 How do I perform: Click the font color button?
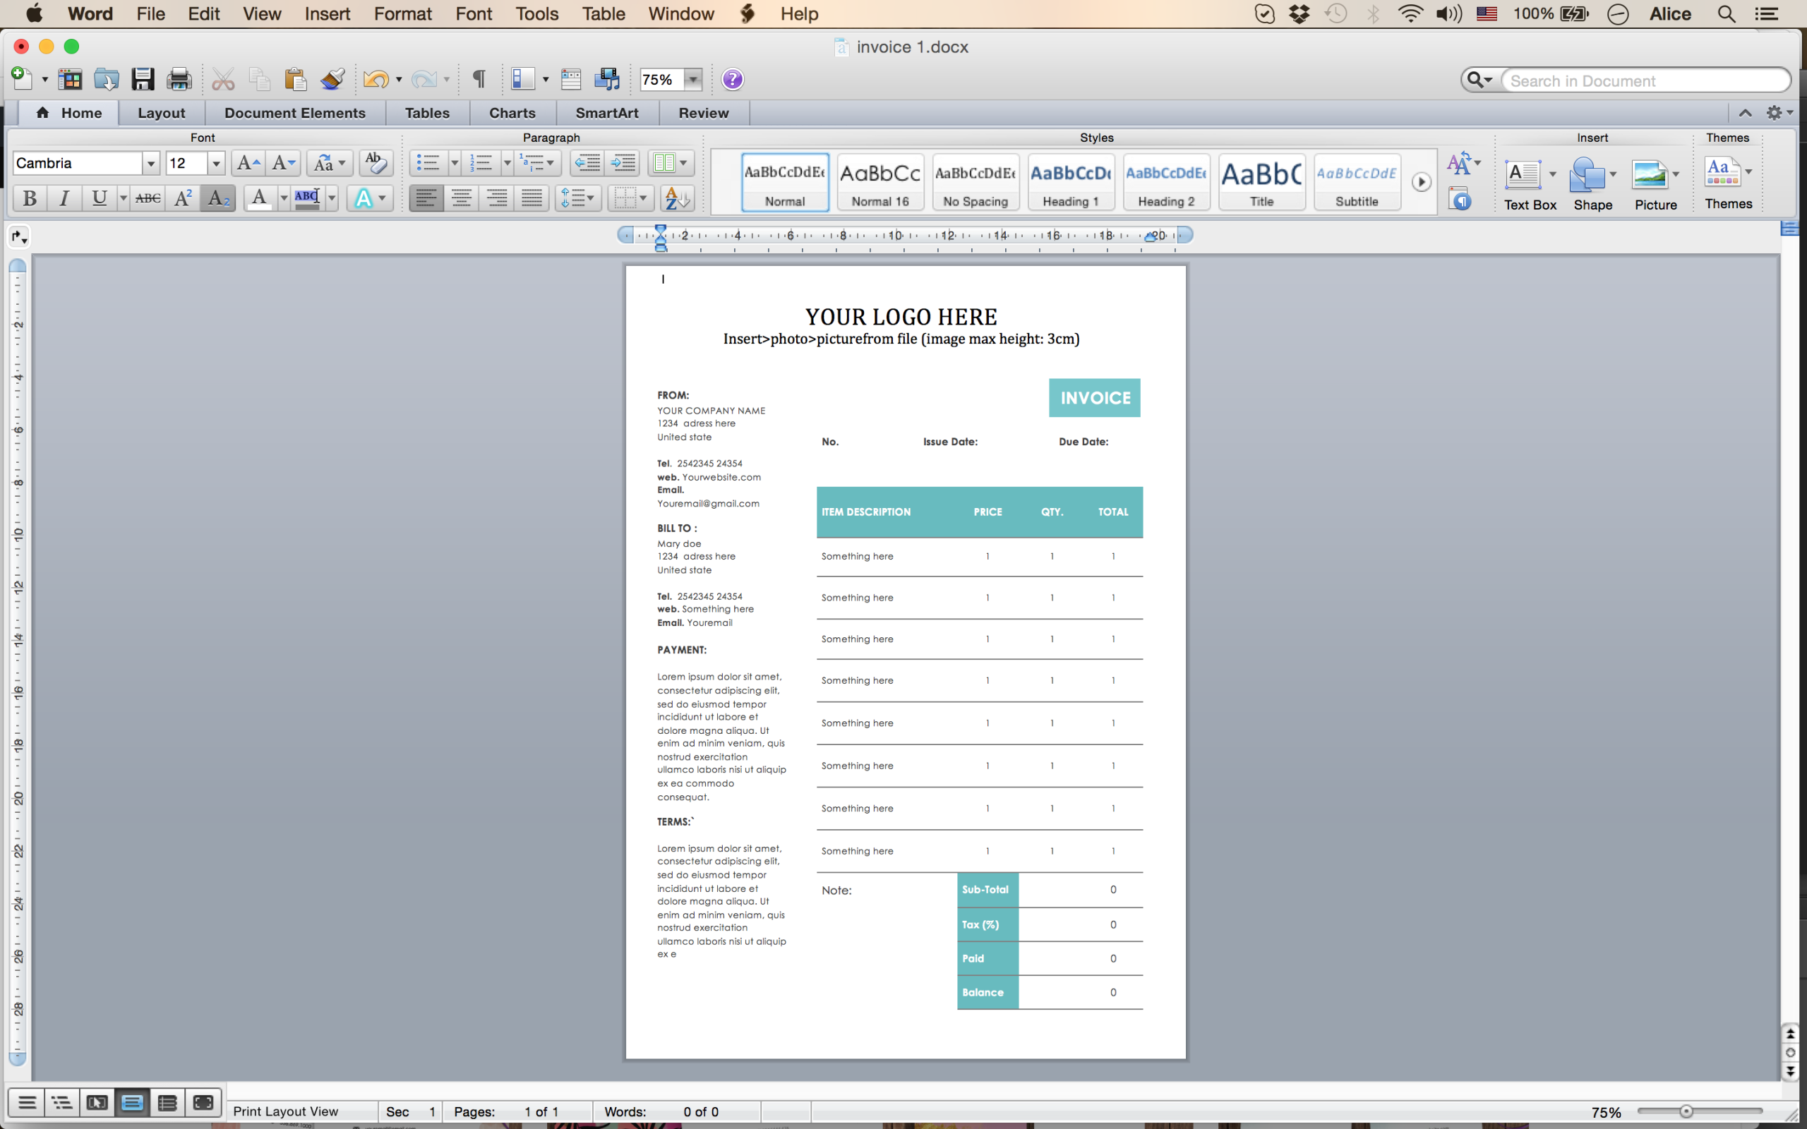click(259, 198)
